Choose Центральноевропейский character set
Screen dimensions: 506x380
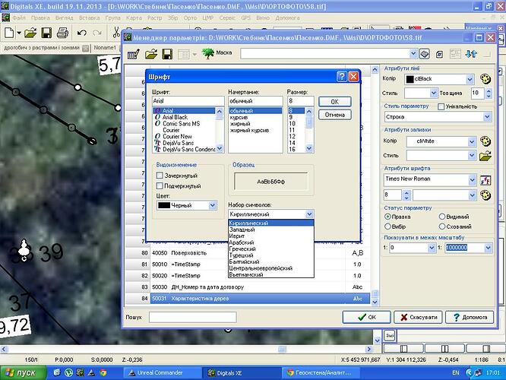[x=261, y=268]
